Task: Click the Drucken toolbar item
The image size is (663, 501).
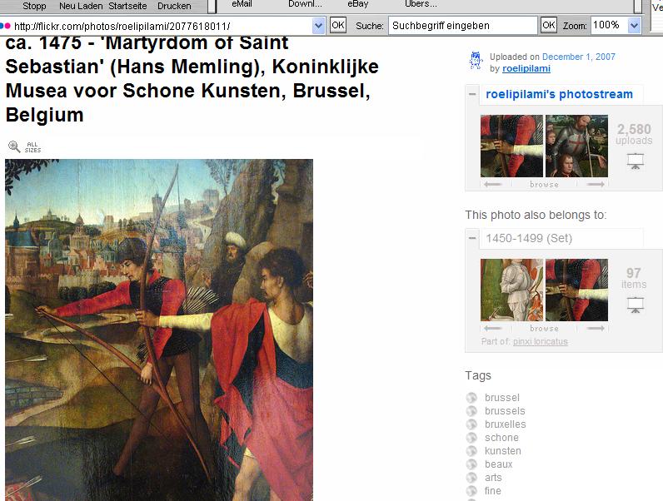Action: click(174, 6)
